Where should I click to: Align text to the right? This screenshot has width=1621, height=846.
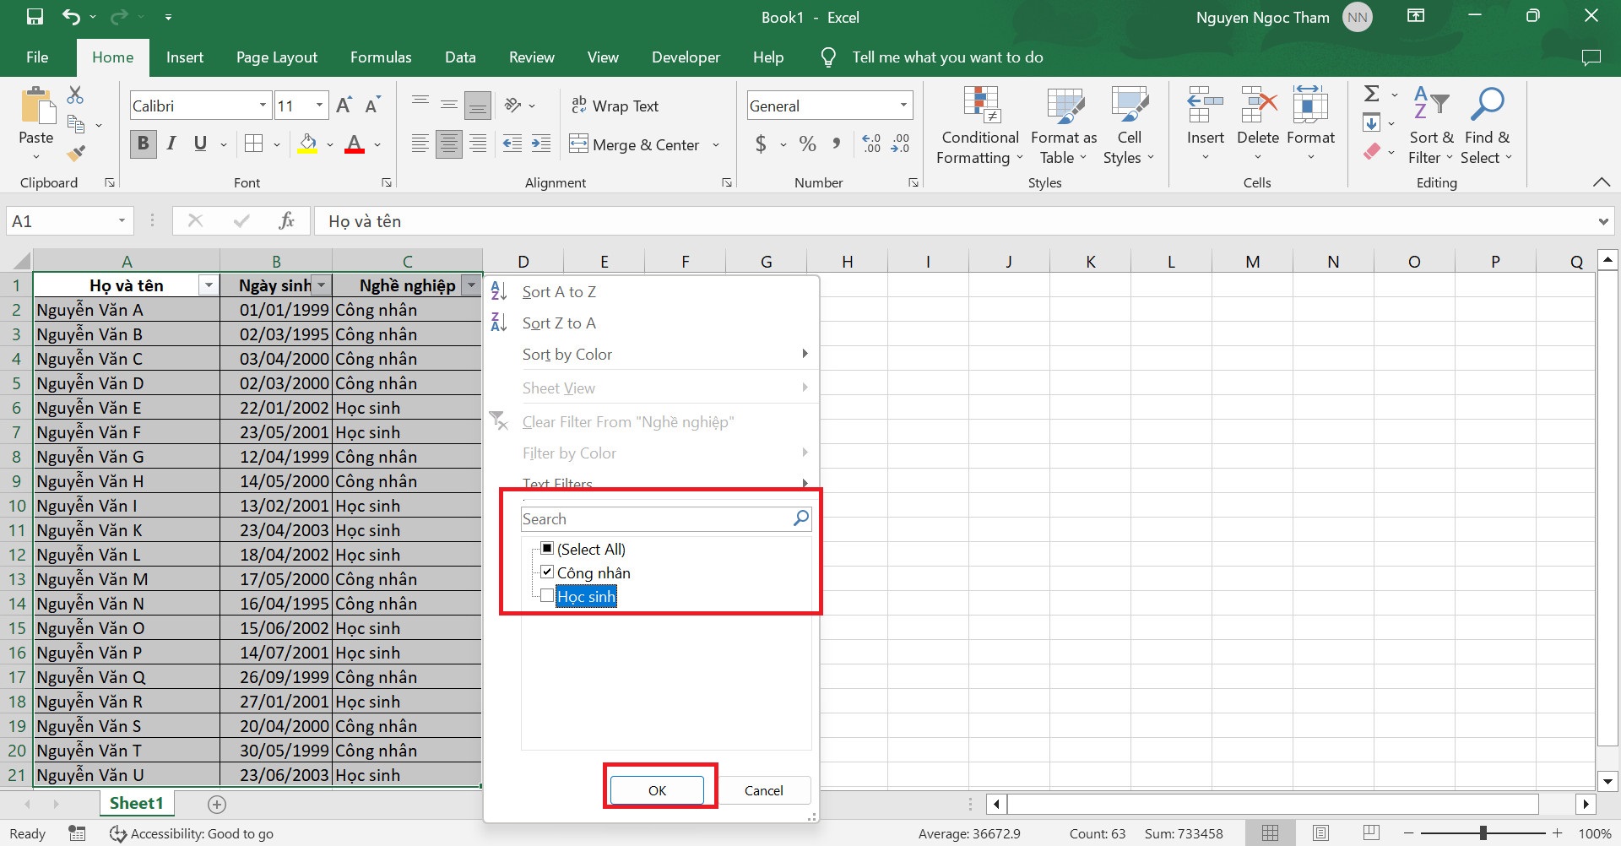click(478, 144)
